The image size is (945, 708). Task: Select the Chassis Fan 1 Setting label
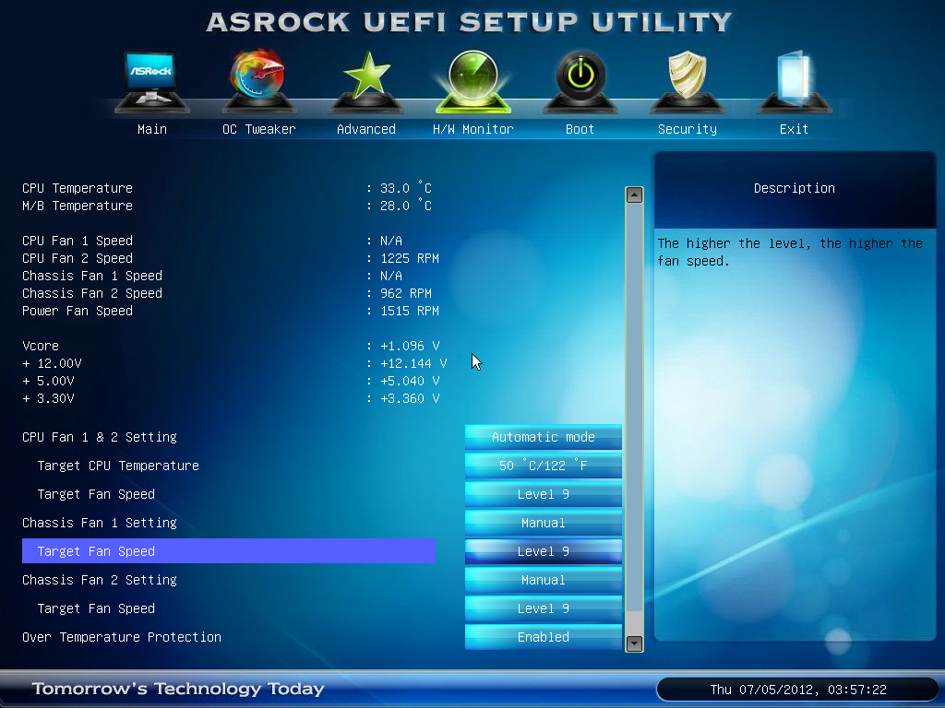[100, 523]
